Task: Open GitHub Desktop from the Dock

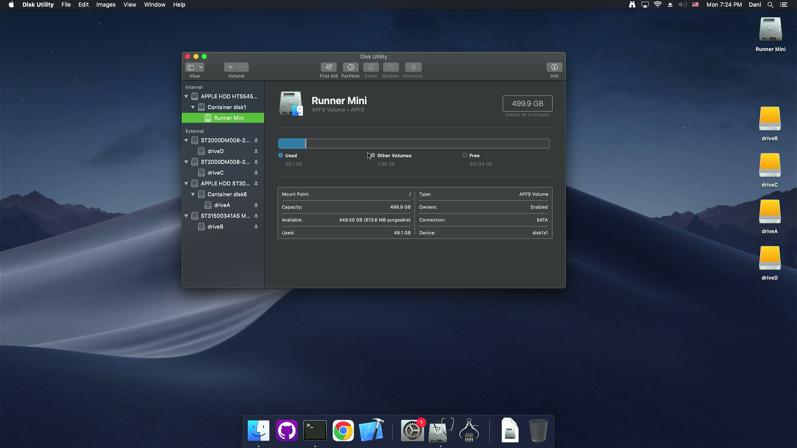Action: coord(287,431)
